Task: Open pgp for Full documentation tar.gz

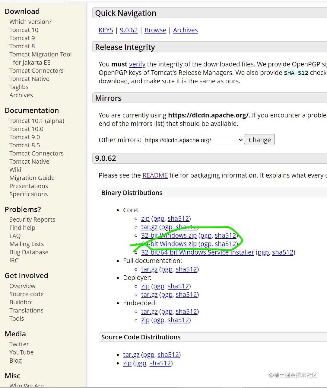Action: coord(167,269)
